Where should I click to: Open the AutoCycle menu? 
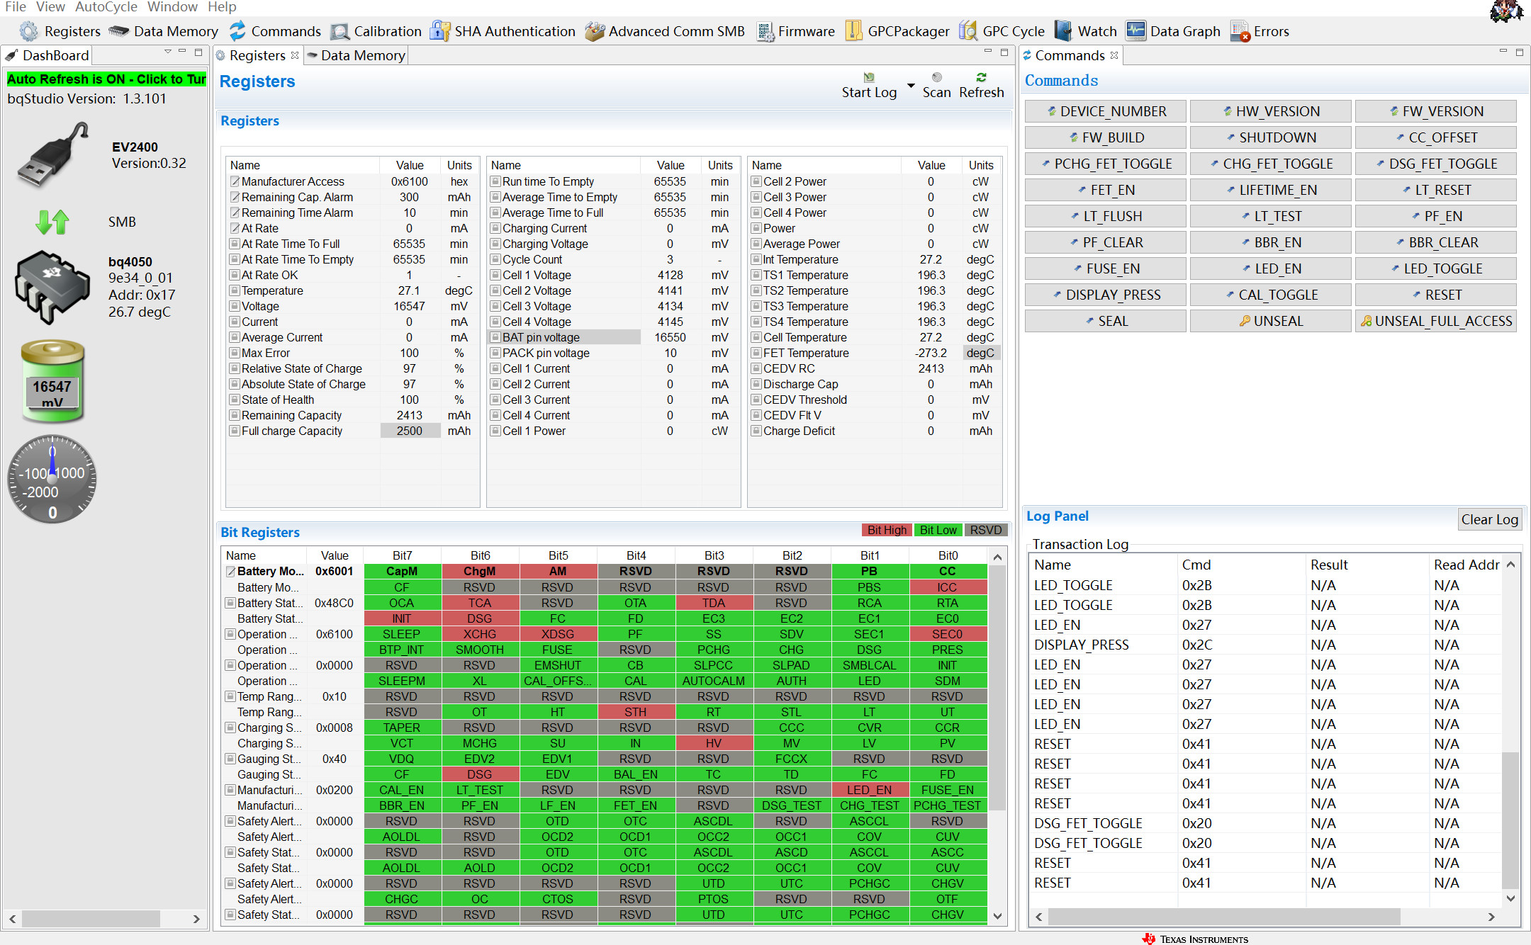coord(106,7)
